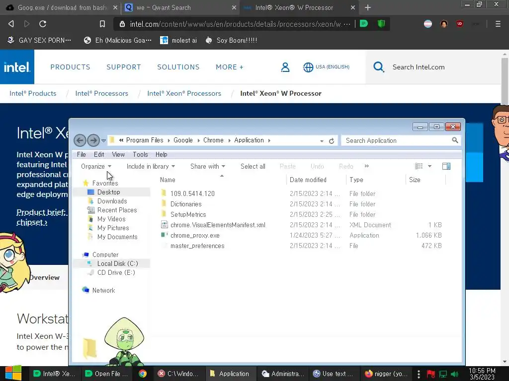This screenshot has width=509, height=381.
Task: Select the chrome.VisualElementsManifest.xml file icon
Action: (164, 225)
